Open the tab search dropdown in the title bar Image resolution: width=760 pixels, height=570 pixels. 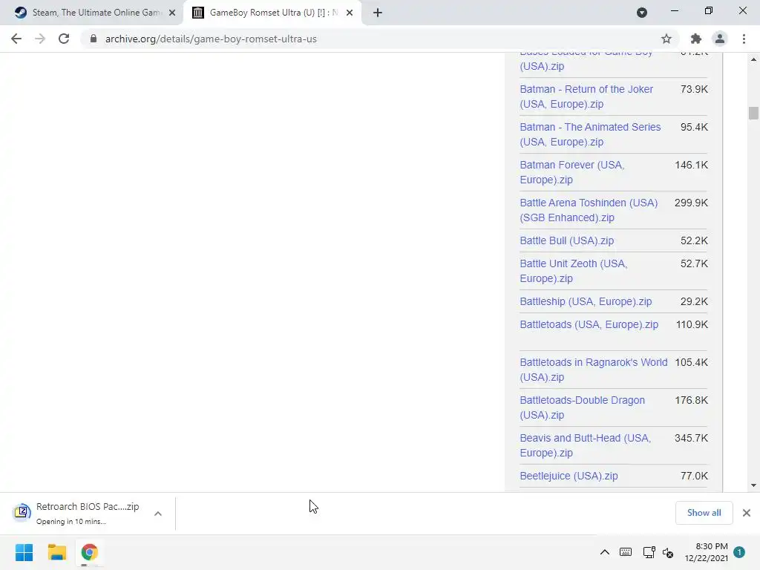pyautogui.click(x=642, y=13)
